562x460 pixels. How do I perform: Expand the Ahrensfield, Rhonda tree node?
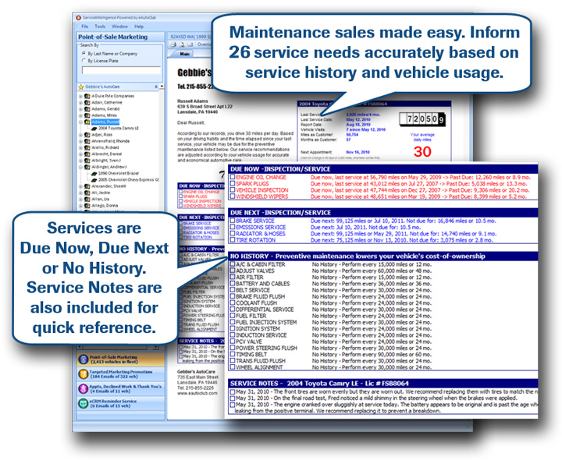[x=80, y=141]
